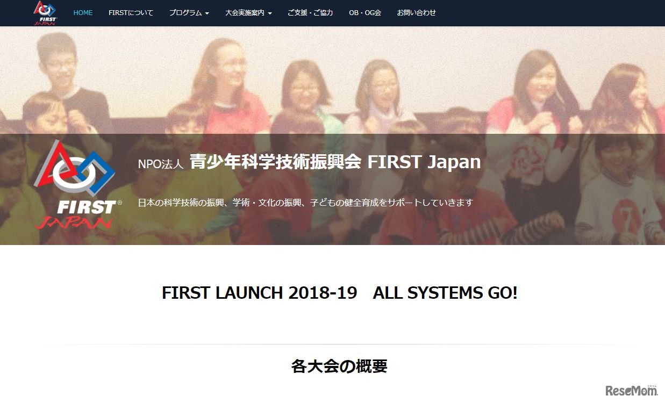Open the OB・OG会 page
This screenshot has width=665, height=403.
(x=365, y=13)
